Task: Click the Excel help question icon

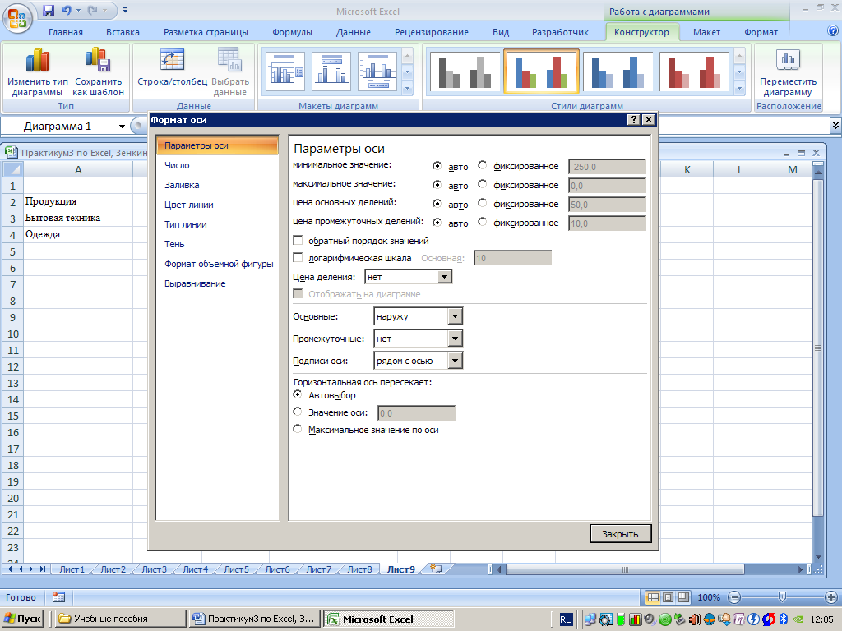Action: point(833,32)
